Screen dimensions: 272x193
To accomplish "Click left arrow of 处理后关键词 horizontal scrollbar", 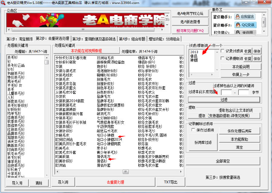I will [x=57, y=172].
